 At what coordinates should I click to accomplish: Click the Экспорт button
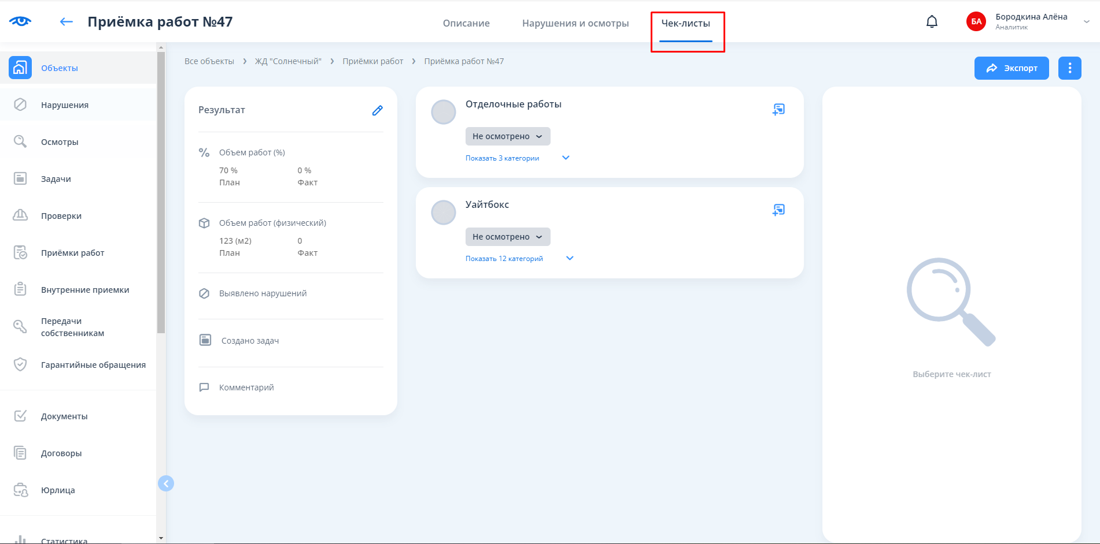[1011, 68]
